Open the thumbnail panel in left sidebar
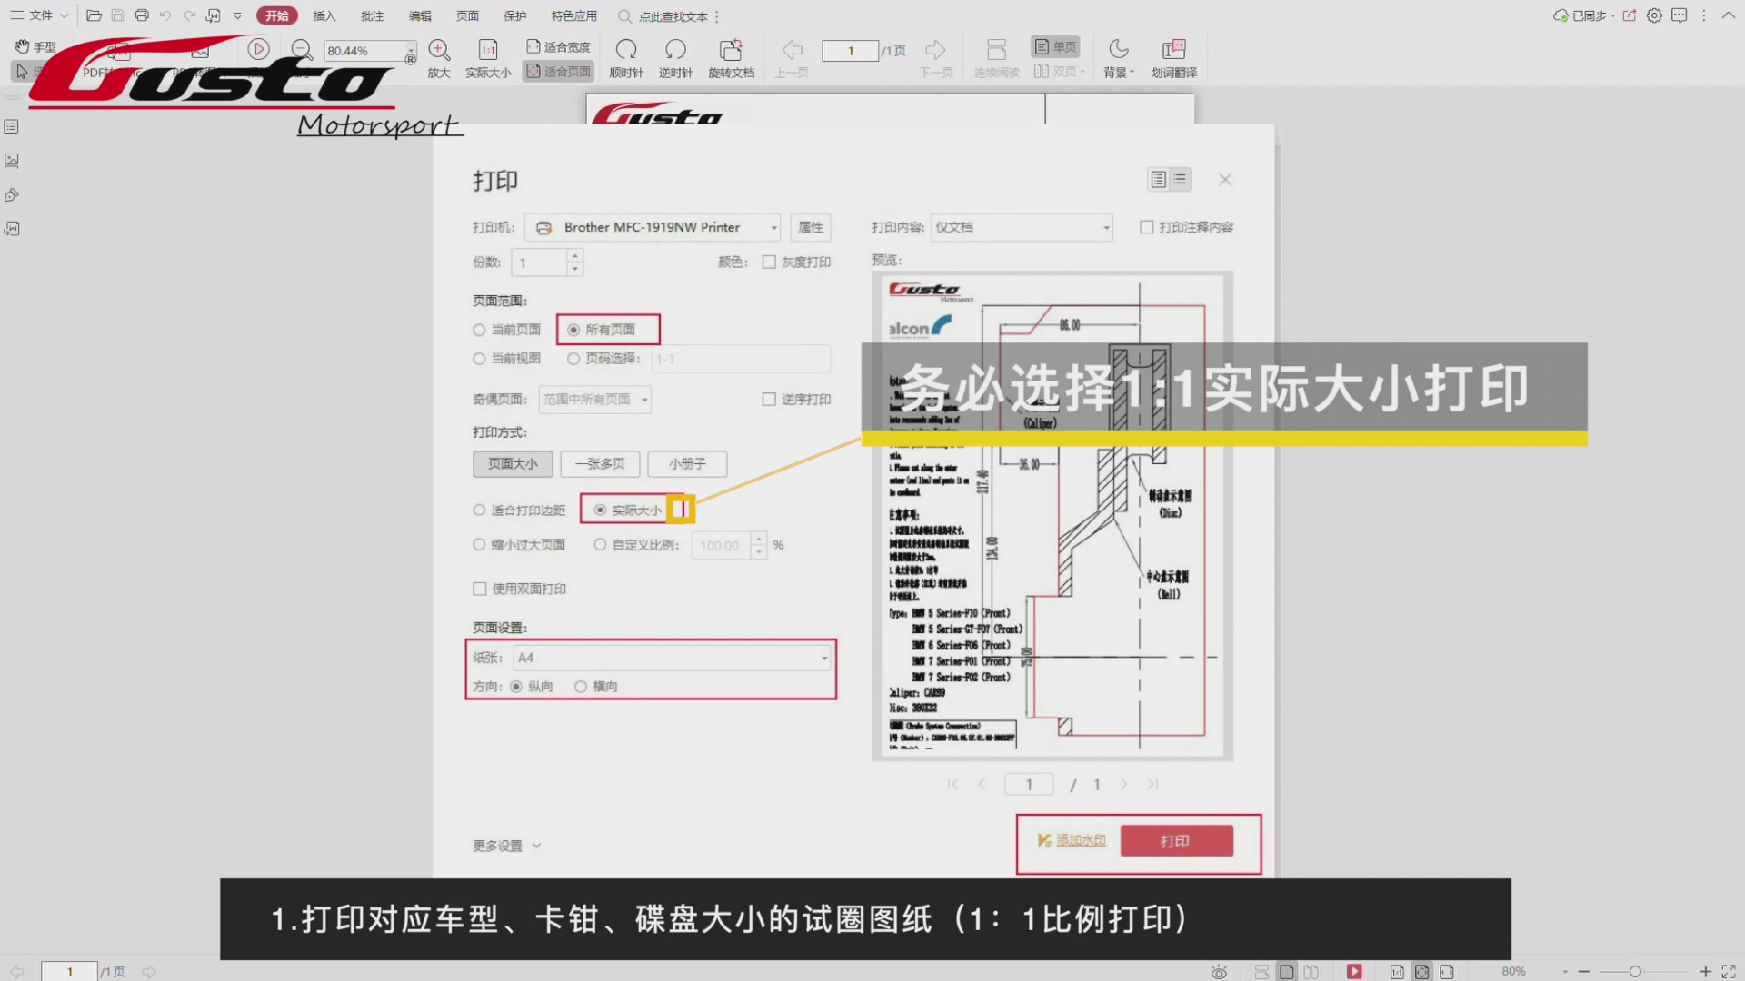This screenshot has height=981, width=1745. pyautogui.click(x=12, y=161)
